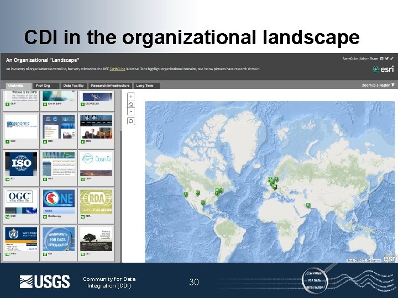Zoom in with the map plus button
This screenshot has height=298, width=398.
(x=130, y=97)
